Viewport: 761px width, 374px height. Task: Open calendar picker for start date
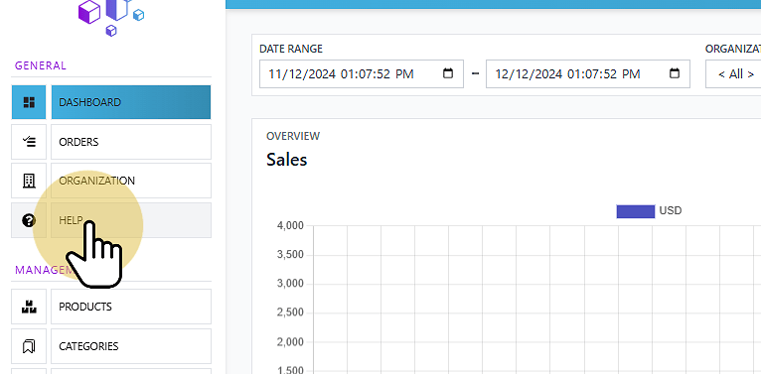coord(448,73)
